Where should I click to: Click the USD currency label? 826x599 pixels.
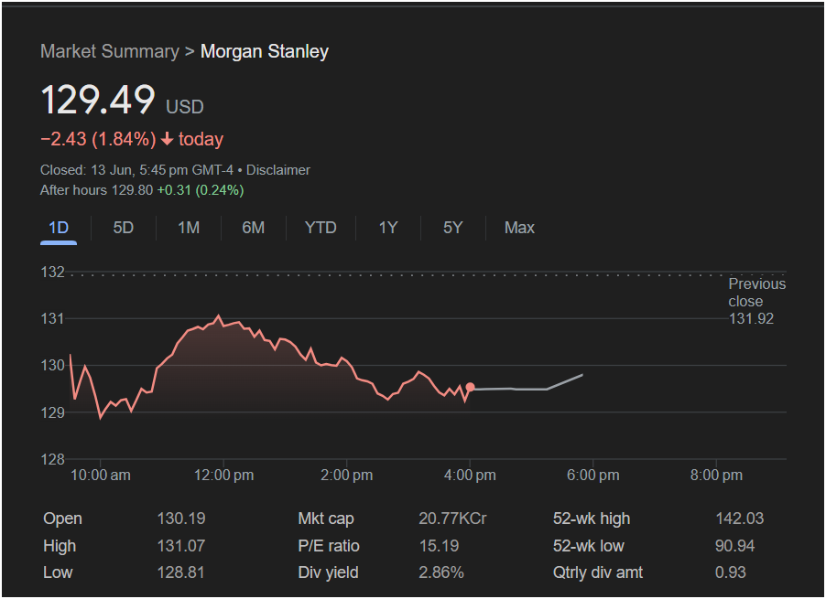185,107
